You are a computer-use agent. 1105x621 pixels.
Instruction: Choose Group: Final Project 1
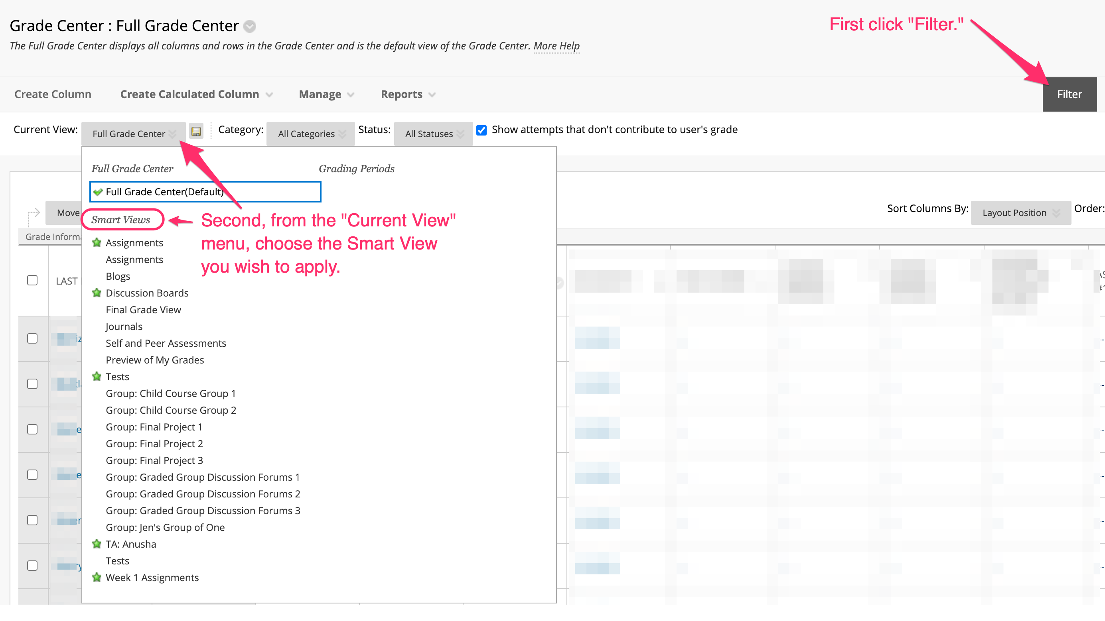tap(154, 427)
